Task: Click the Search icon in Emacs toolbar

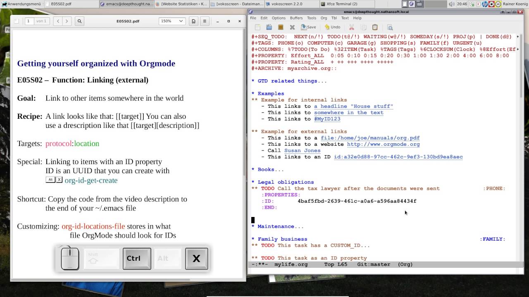Action: click(x=390, y=27)
